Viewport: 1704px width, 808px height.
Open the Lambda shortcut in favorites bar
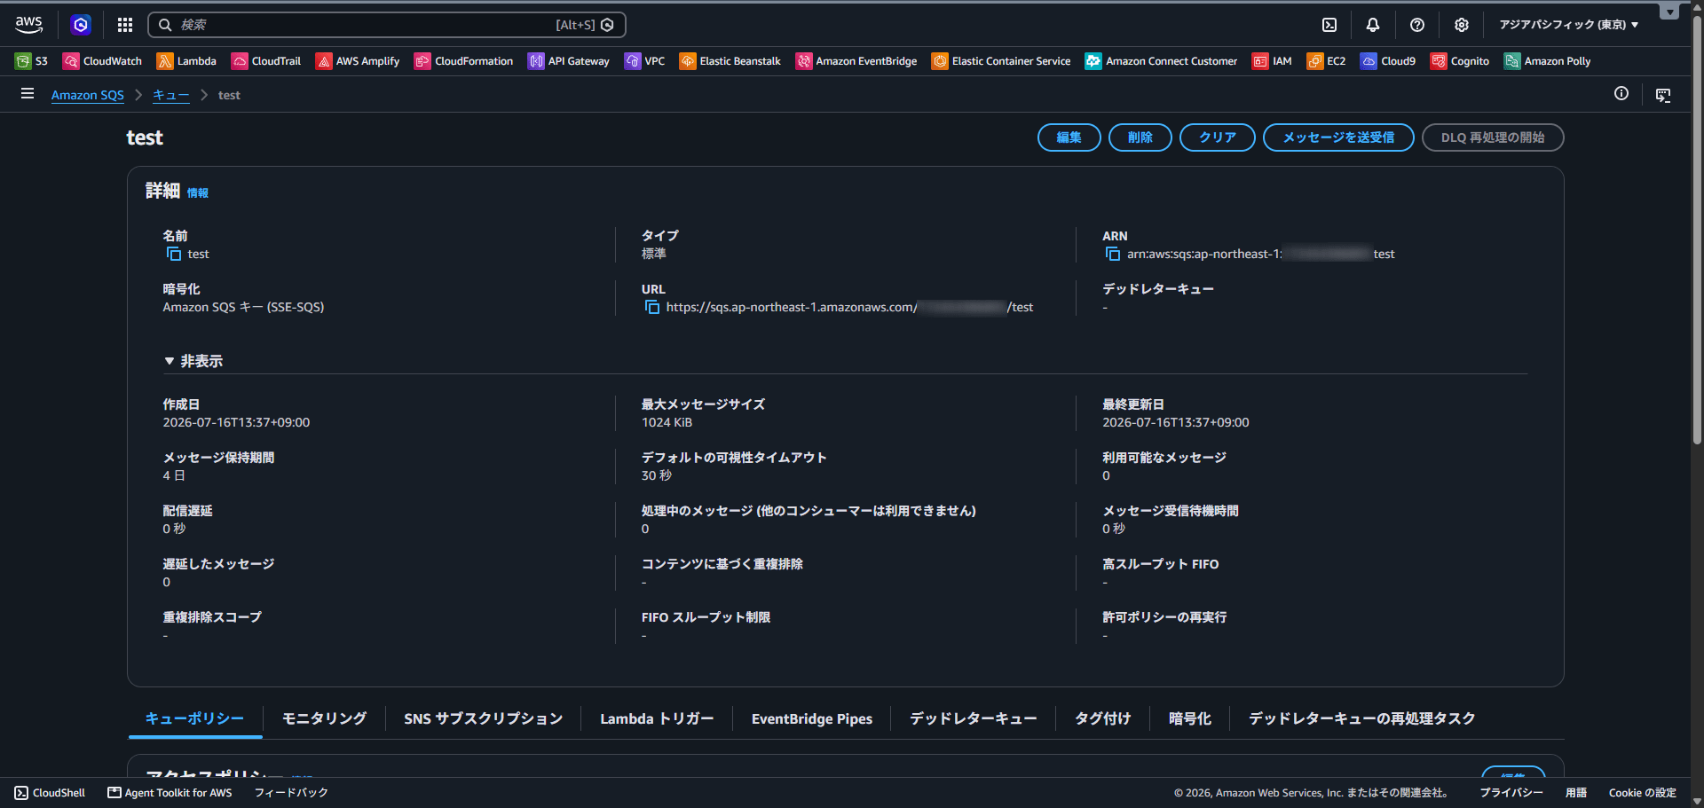(186, 61)
